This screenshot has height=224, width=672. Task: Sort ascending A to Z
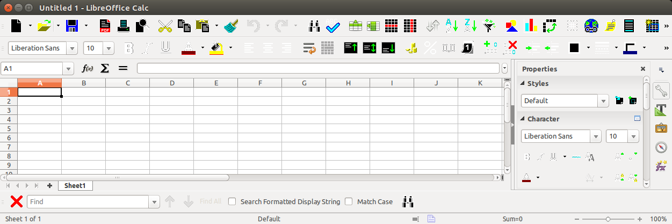click(x=452, y=26)
